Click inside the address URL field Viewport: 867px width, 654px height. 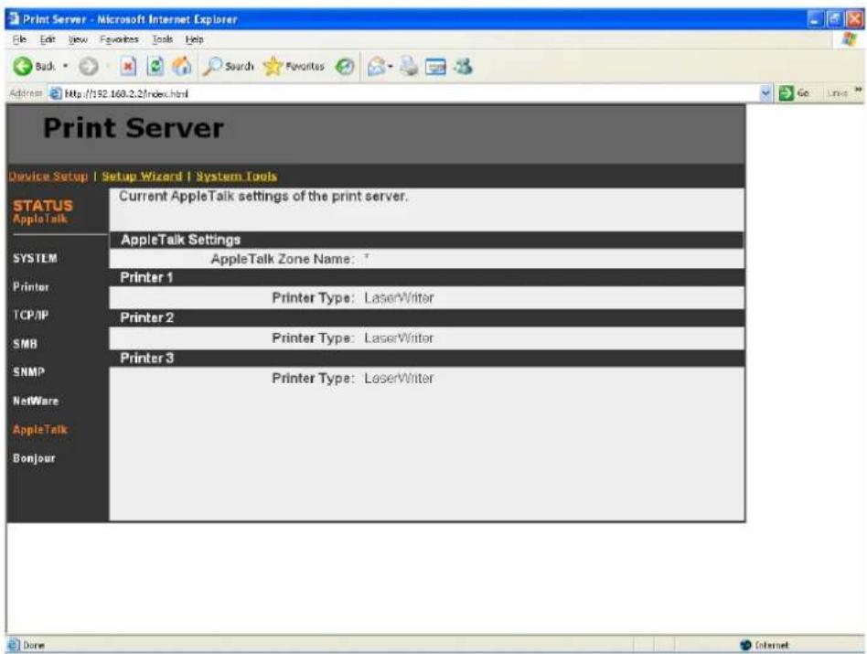click(x=409, y=93)
